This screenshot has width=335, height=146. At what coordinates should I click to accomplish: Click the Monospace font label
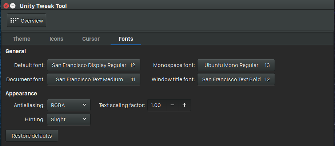click(174, 65)
